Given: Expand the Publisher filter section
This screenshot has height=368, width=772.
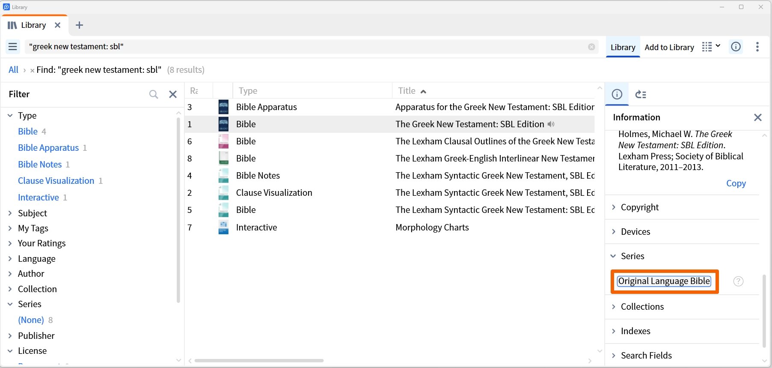Looking at the screenshot, I should click(x=10, y=336).
